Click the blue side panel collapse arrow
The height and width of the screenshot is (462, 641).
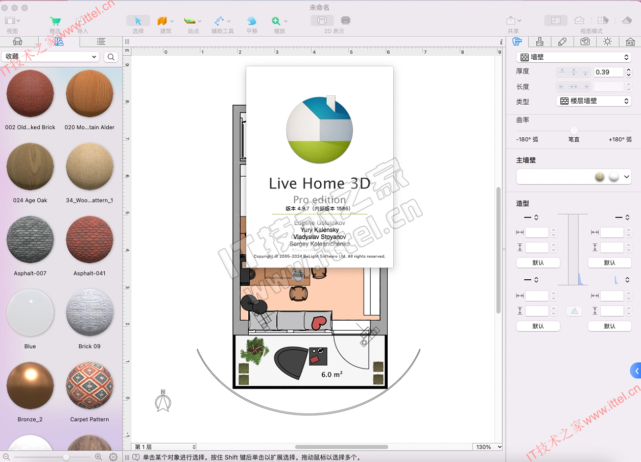pos(636,371)
